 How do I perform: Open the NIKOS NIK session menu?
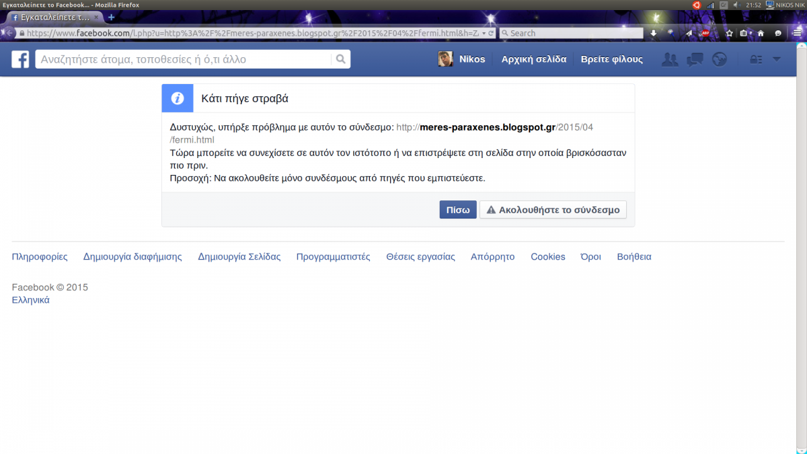tap(785, 5)
